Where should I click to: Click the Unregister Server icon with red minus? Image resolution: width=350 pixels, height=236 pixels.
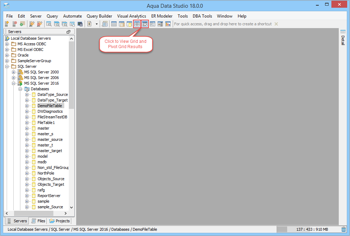click(15, 24)
